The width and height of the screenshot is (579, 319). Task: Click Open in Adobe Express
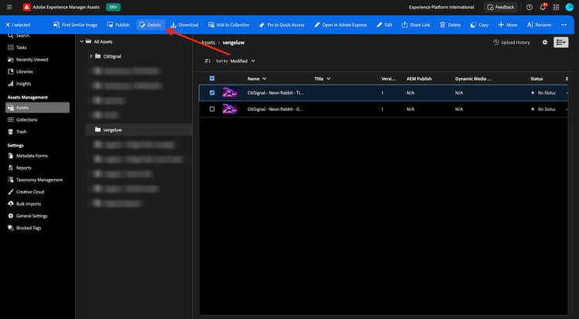pyautogui.click(x=340, y=25)
